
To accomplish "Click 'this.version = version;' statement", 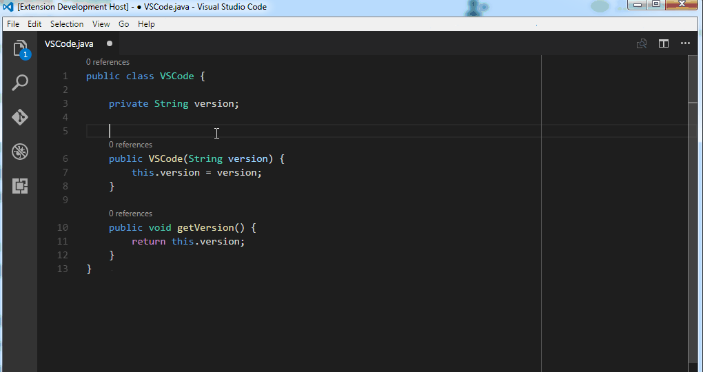I will (x=196, y=172).
